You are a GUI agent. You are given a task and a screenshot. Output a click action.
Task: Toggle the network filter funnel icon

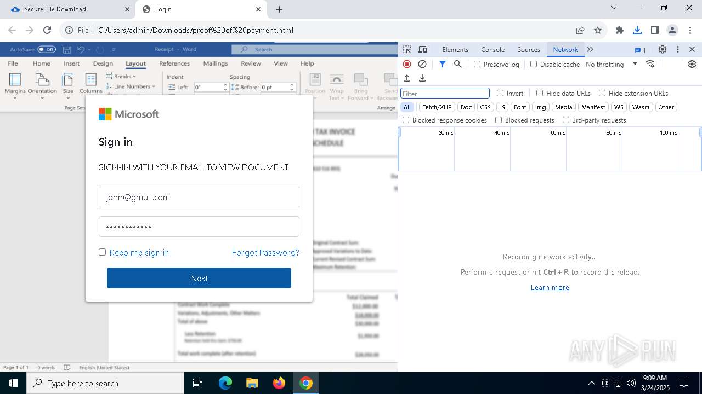pyautogui.click(x=443, y=64)
